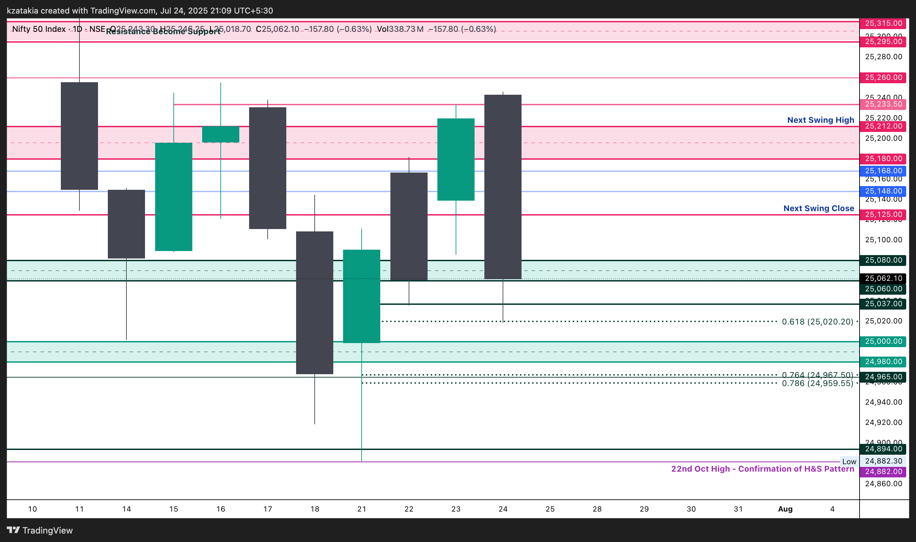Click the Low 24,882.30 label
916x542 pixels.
point(873,461)
